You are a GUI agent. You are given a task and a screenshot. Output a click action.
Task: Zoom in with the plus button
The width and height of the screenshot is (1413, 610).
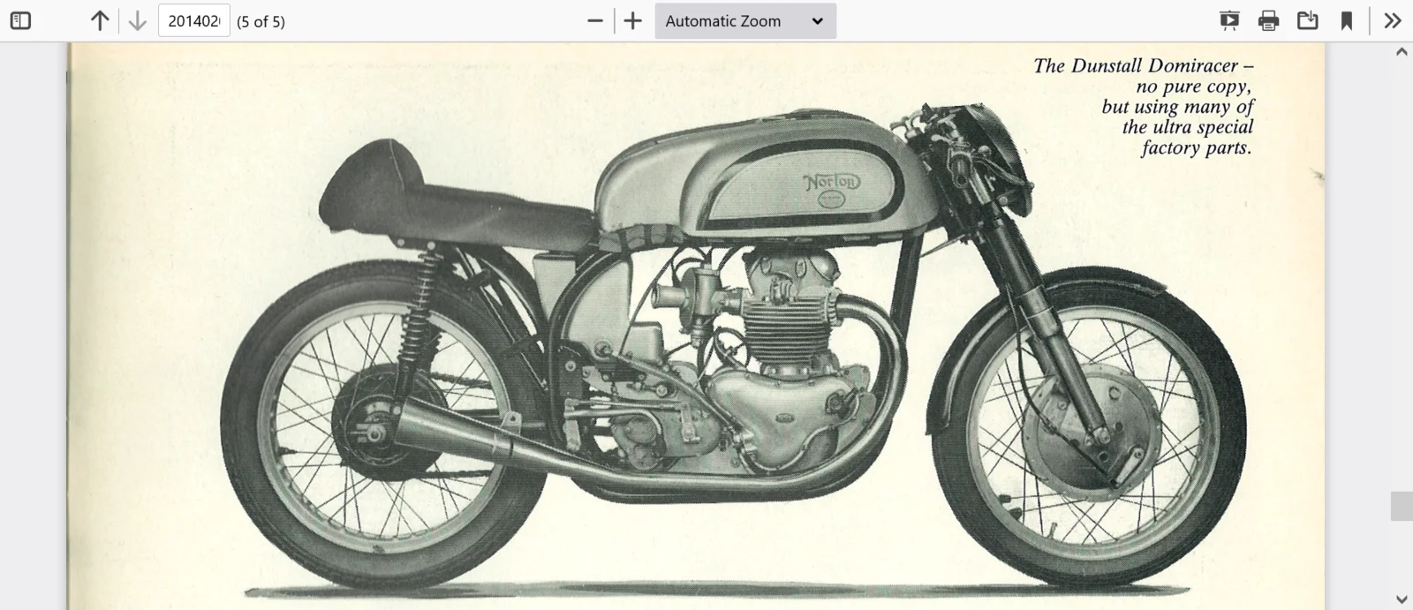point(632,20)
